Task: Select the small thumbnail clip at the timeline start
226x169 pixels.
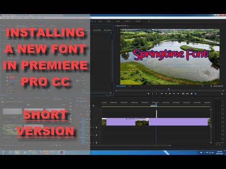Action: coord(104,122)
